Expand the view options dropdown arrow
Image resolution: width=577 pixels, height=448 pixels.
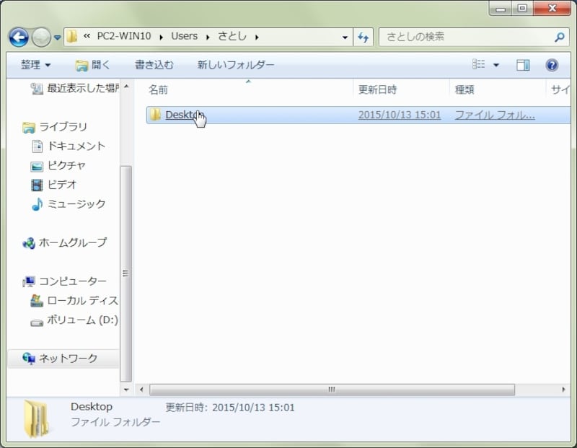[496, 65]
